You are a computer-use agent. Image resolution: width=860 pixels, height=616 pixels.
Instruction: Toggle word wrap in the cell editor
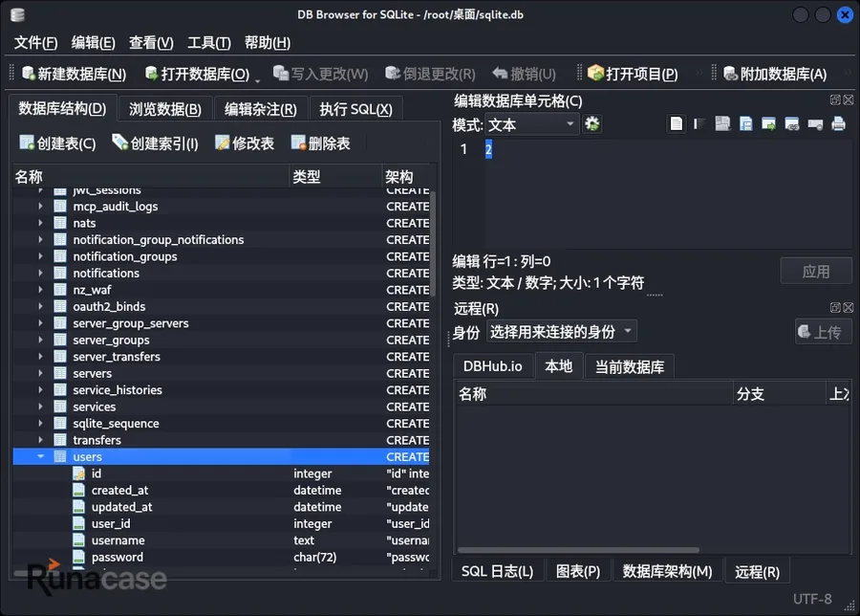pyautogui.click(x=699, y=124)
